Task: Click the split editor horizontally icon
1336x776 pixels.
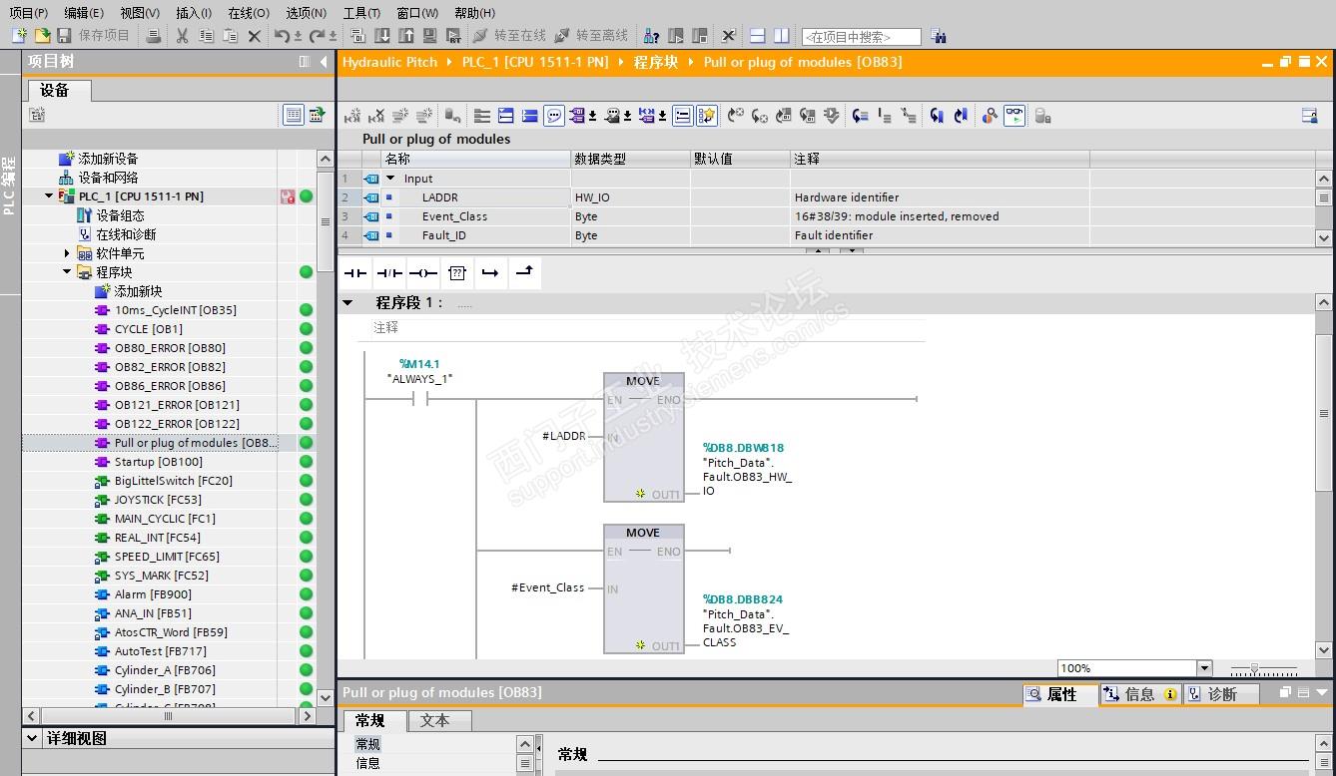Action: click(x=757, y=36)
